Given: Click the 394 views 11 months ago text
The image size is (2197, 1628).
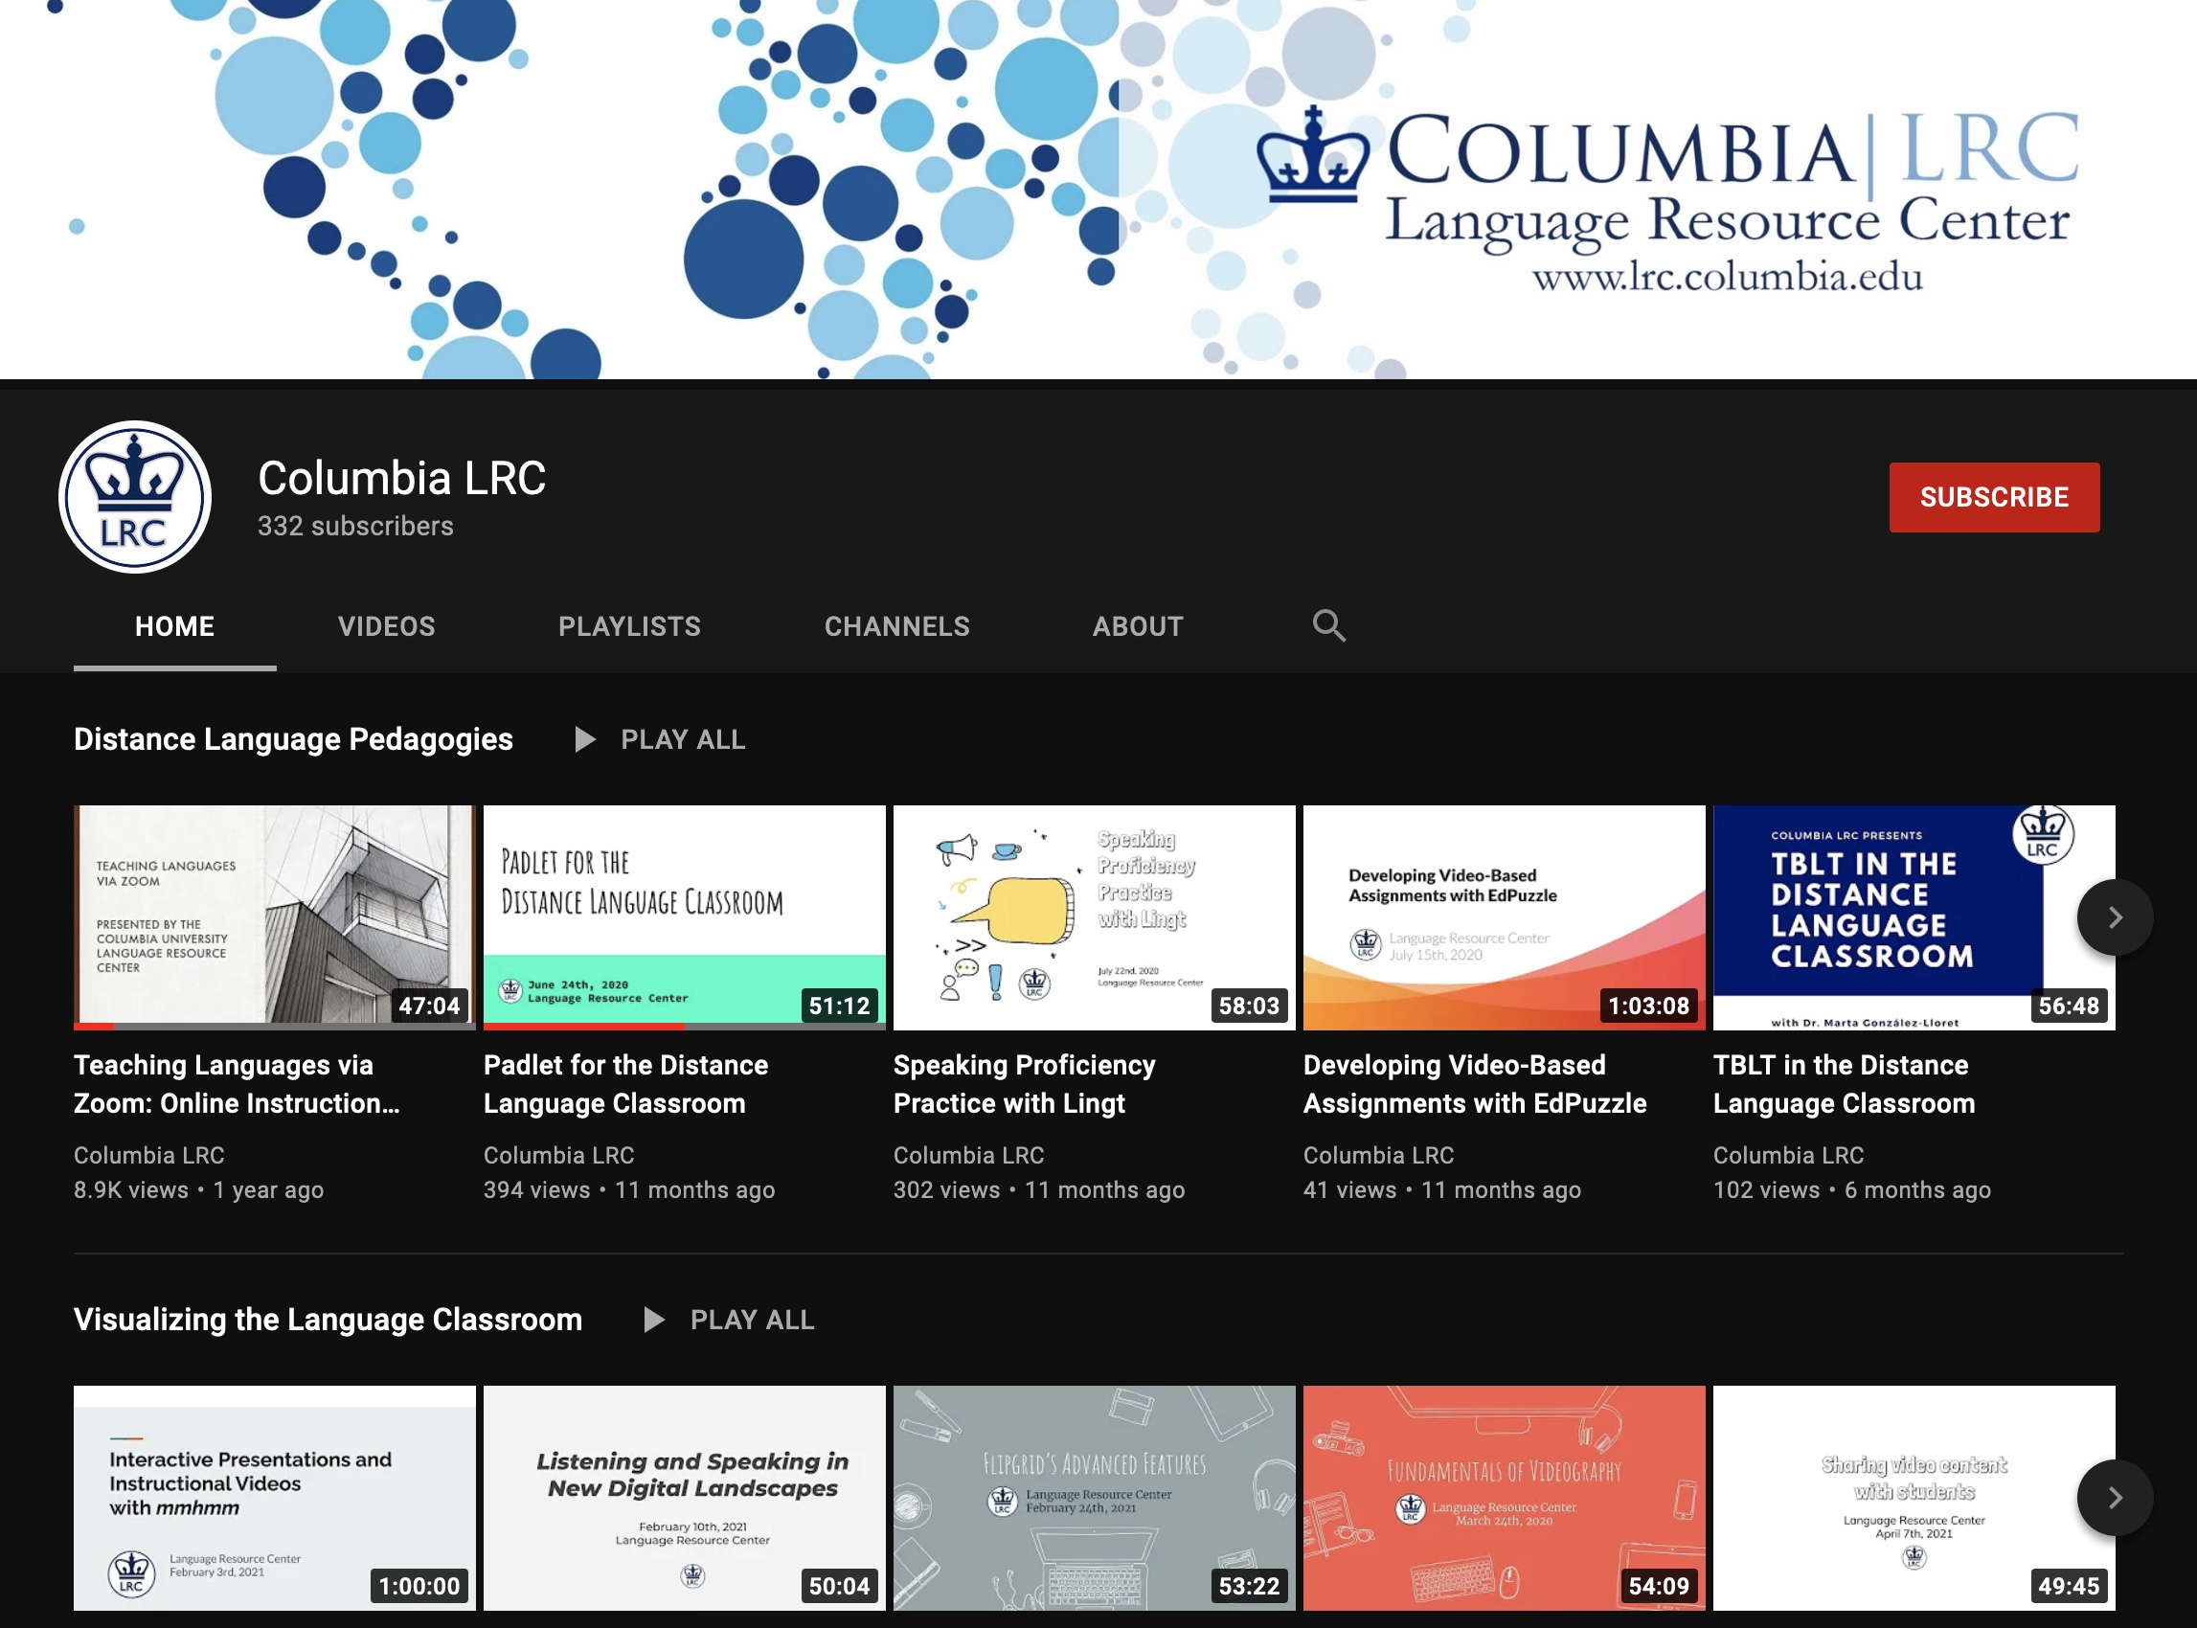Looking at the screenshot, I should coord(630,1190).
